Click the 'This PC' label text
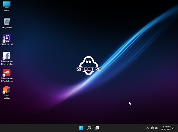The height and width of the screenshot is (132, 178). 7,11
